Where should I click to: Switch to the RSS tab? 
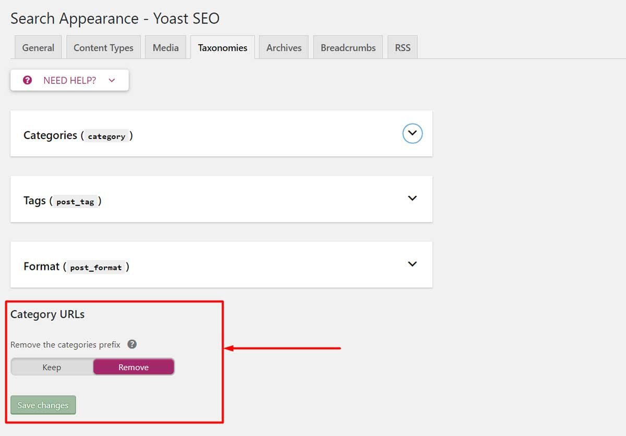coord(403,47)
